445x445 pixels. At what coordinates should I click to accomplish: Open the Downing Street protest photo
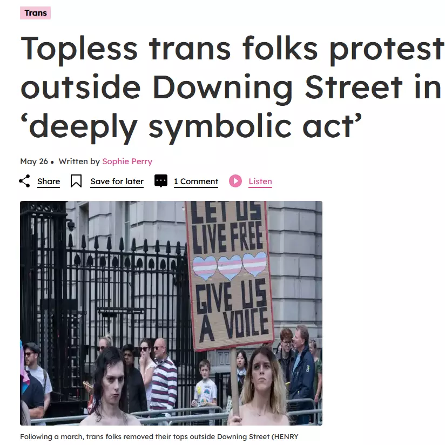point(171,313)
